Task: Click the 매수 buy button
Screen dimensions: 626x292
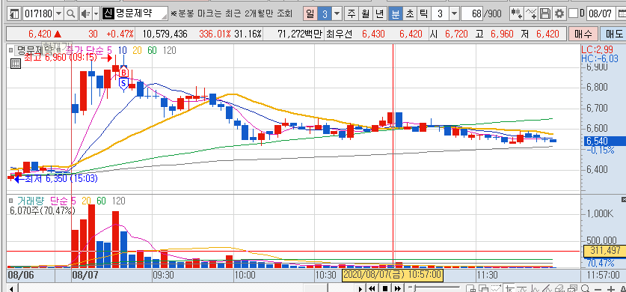Action: [583, 34]
